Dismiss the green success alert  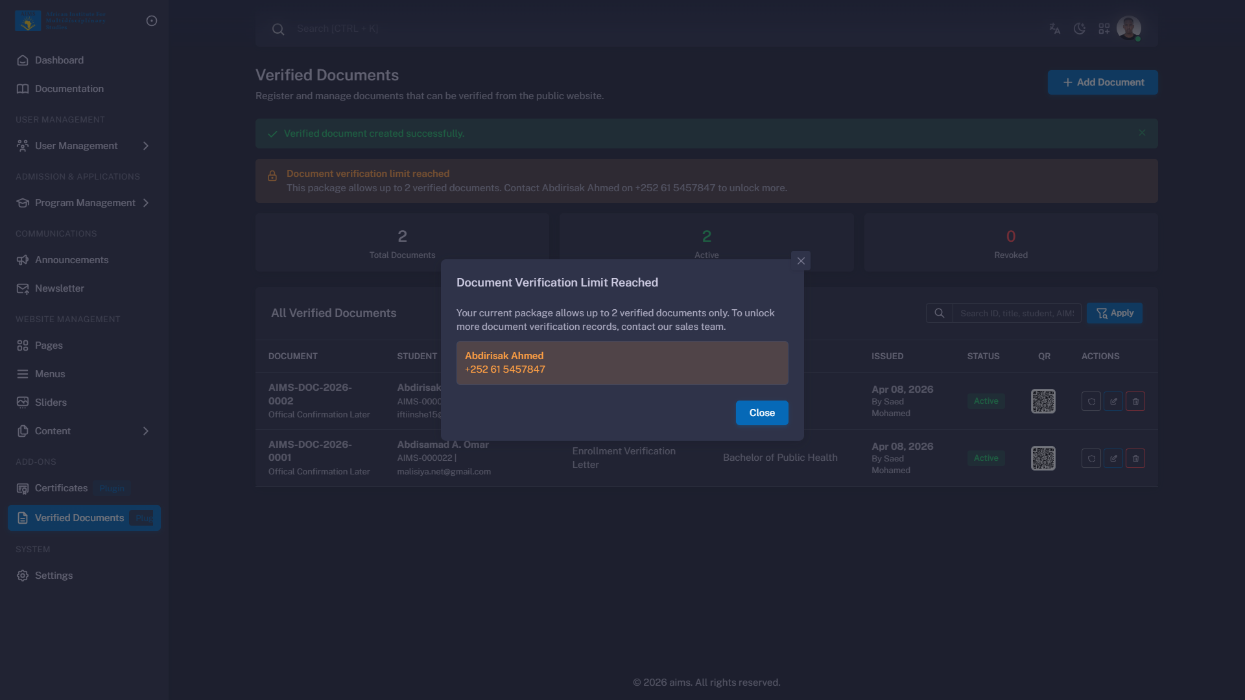coord(1142,133)
